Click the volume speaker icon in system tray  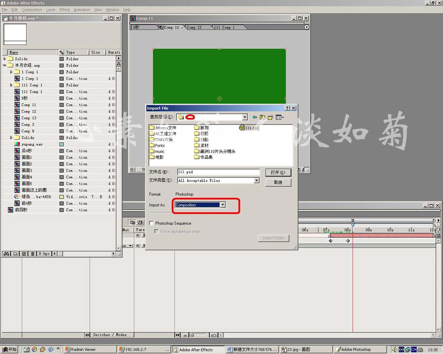tap(395, 350)
